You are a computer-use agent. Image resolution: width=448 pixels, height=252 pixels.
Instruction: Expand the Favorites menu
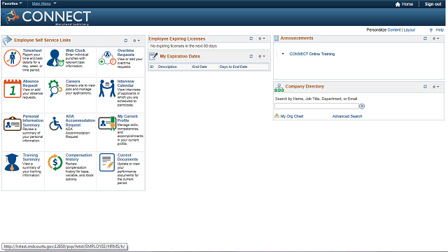(12, 3)
